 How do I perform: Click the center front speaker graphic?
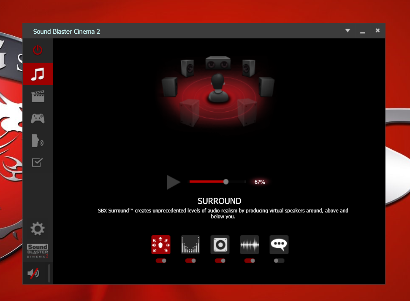pyautogui.click(x=218, y=63)
